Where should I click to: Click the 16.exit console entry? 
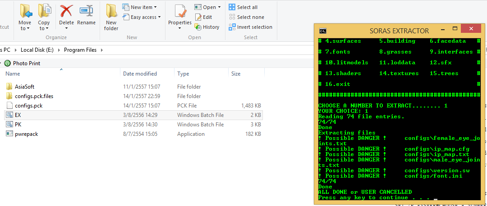[x=338, y=84]
